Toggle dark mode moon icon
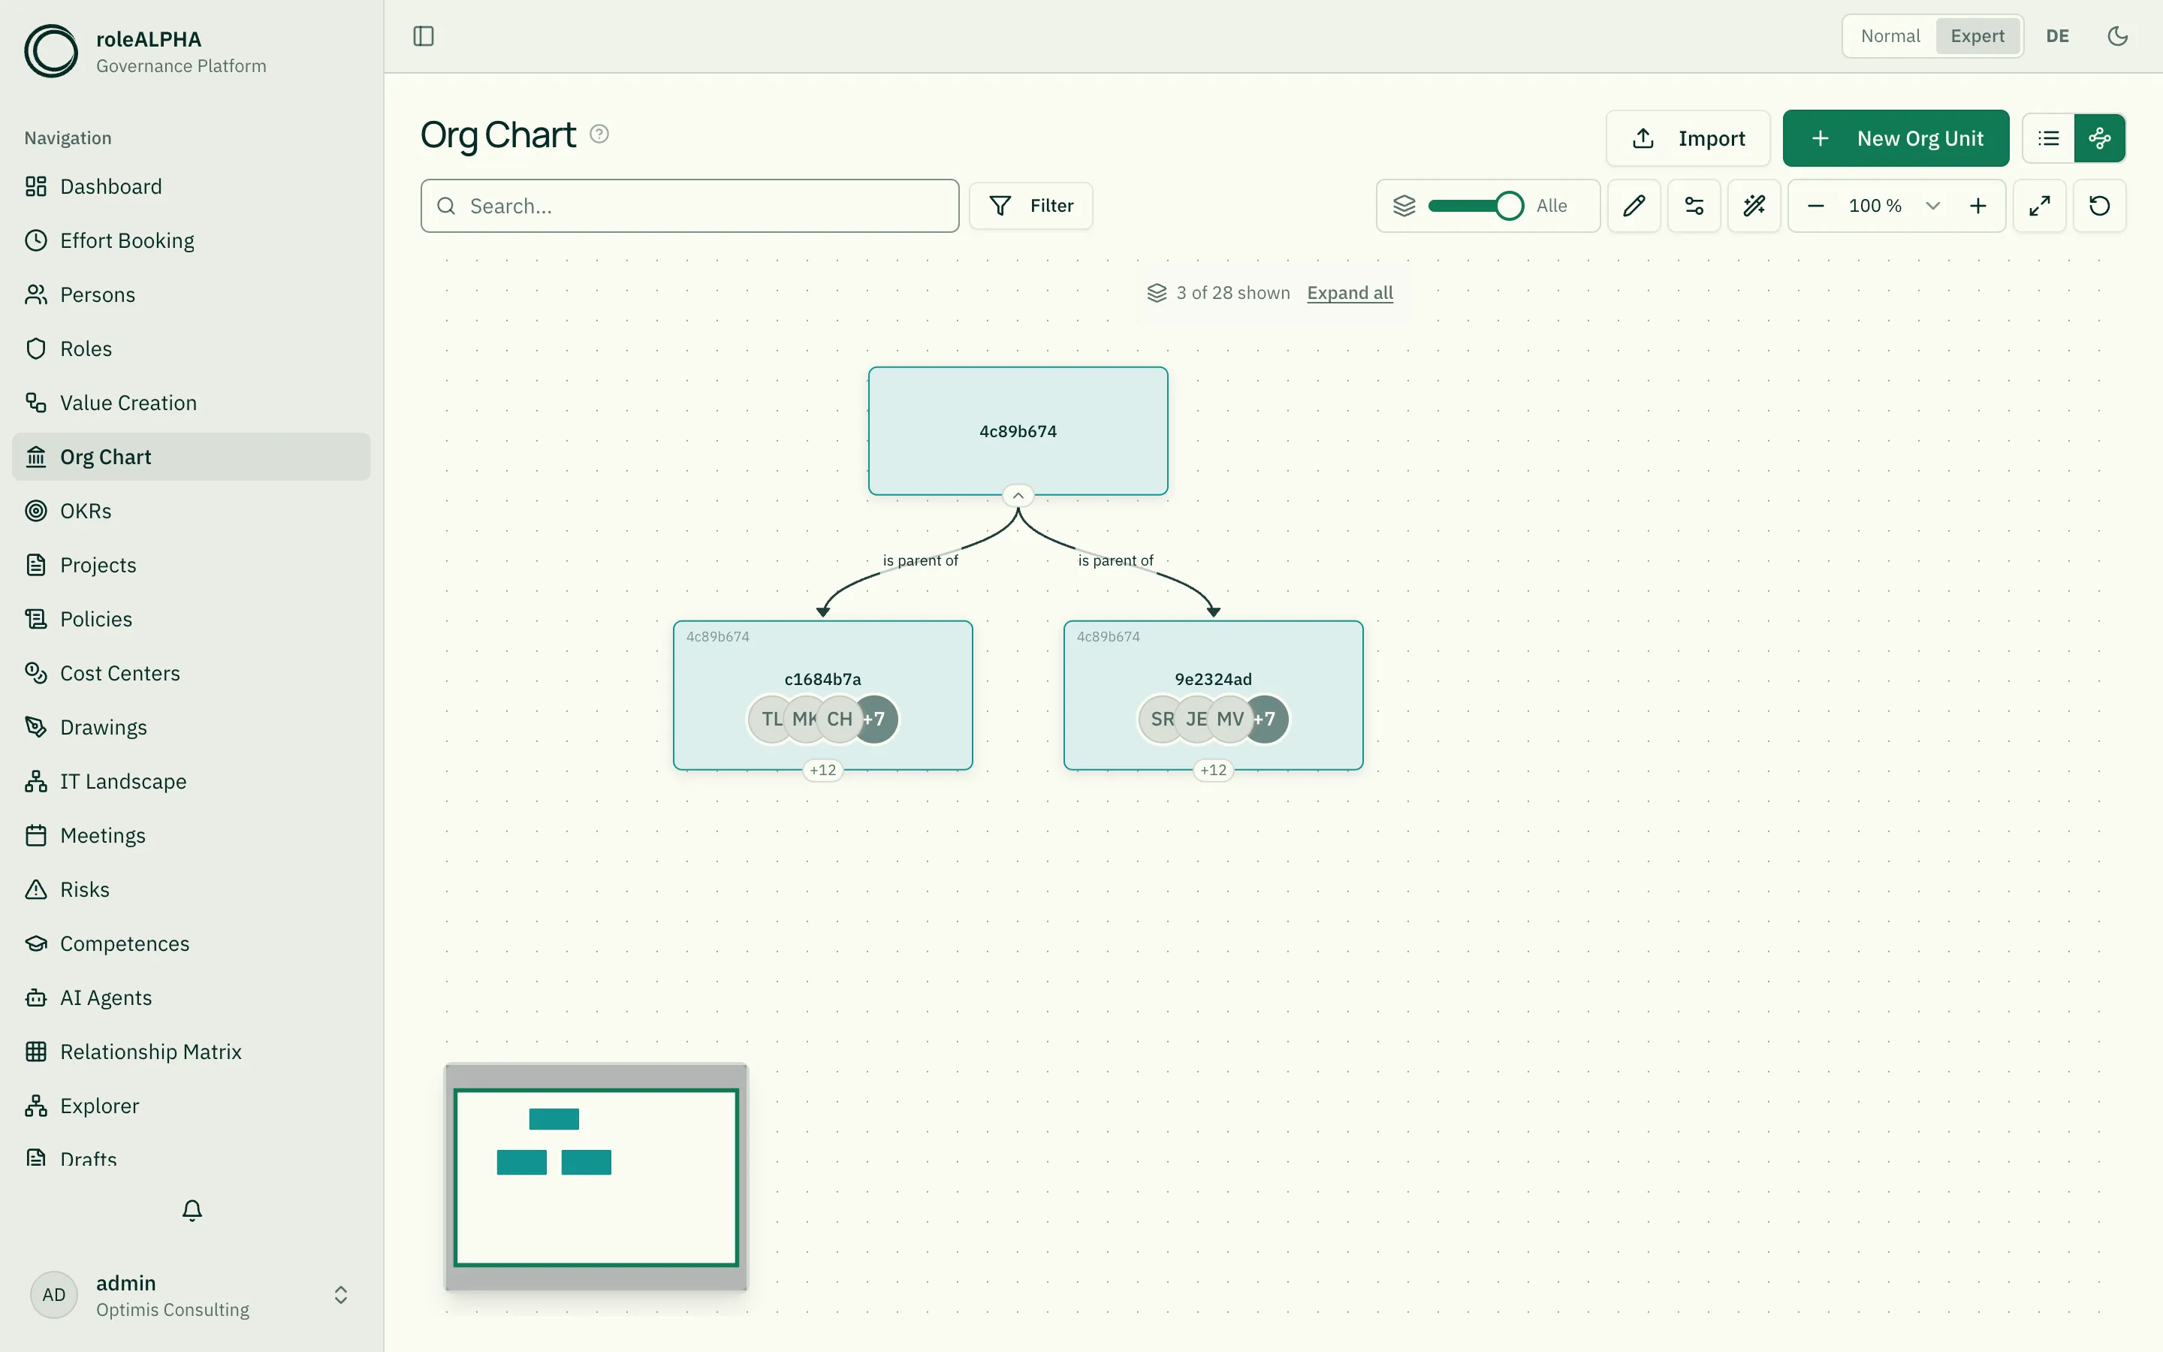This screenshot has height=1352, width=2163. [x=2117, y=36]
